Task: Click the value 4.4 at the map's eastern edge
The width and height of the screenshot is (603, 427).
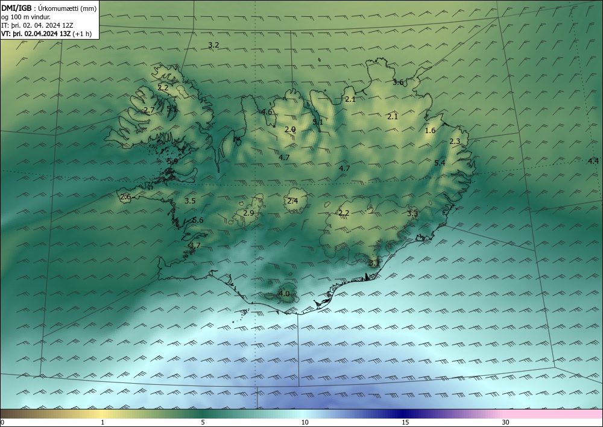Action: [593, 161]
